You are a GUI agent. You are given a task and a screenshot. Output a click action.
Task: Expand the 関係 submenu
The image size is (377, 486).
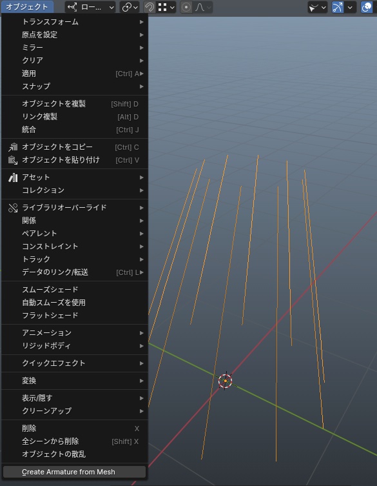[x=75, y=221]
